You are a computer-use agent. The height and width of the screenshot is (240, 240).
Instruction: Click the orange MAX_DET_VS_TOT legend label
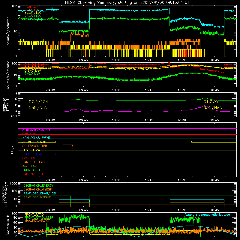[x=37, y=220]
